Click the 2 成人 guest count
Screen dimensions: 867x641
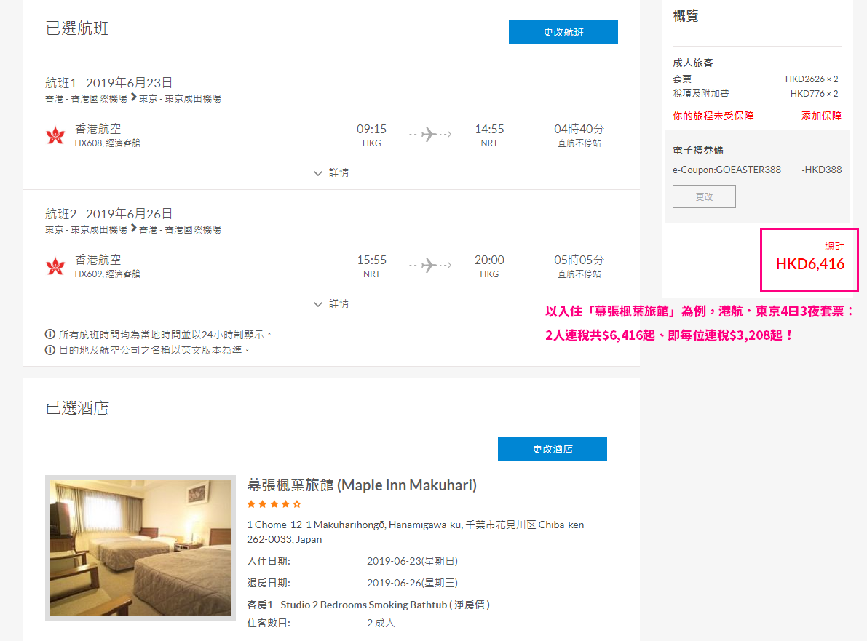click(x=381, y=623)
